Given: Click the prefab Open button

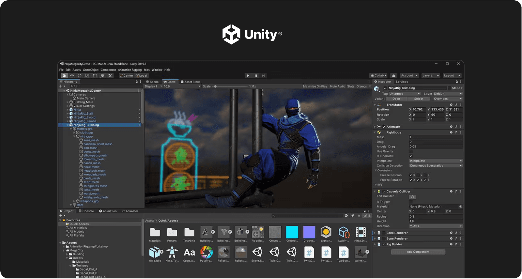Looking at the screenshot, I should (396, 99).
